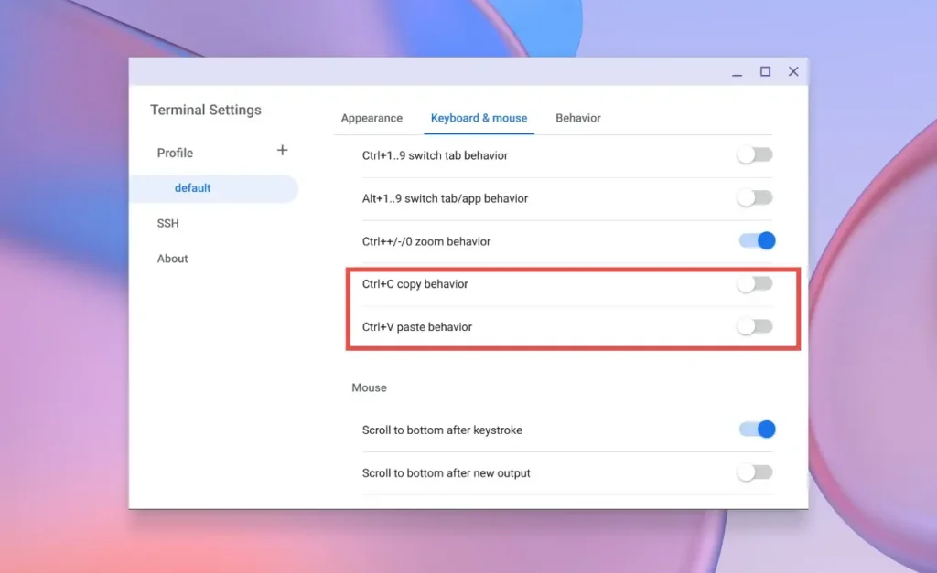Turn off Scroll to bottom after keystroke
Viewport: 937px width, 573px height.
(x=757, y=430)
